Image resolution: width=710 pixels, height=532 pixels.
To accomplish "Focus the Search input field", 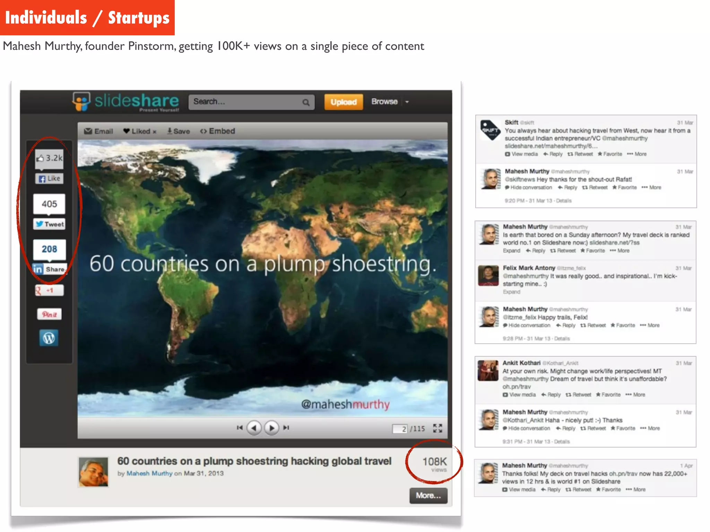I will click(251, 102).
